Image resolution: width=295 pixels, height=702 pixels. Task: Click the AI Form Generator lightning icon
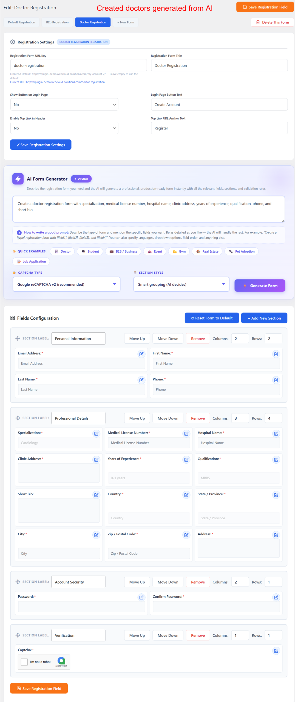click(x=18, y=179)
